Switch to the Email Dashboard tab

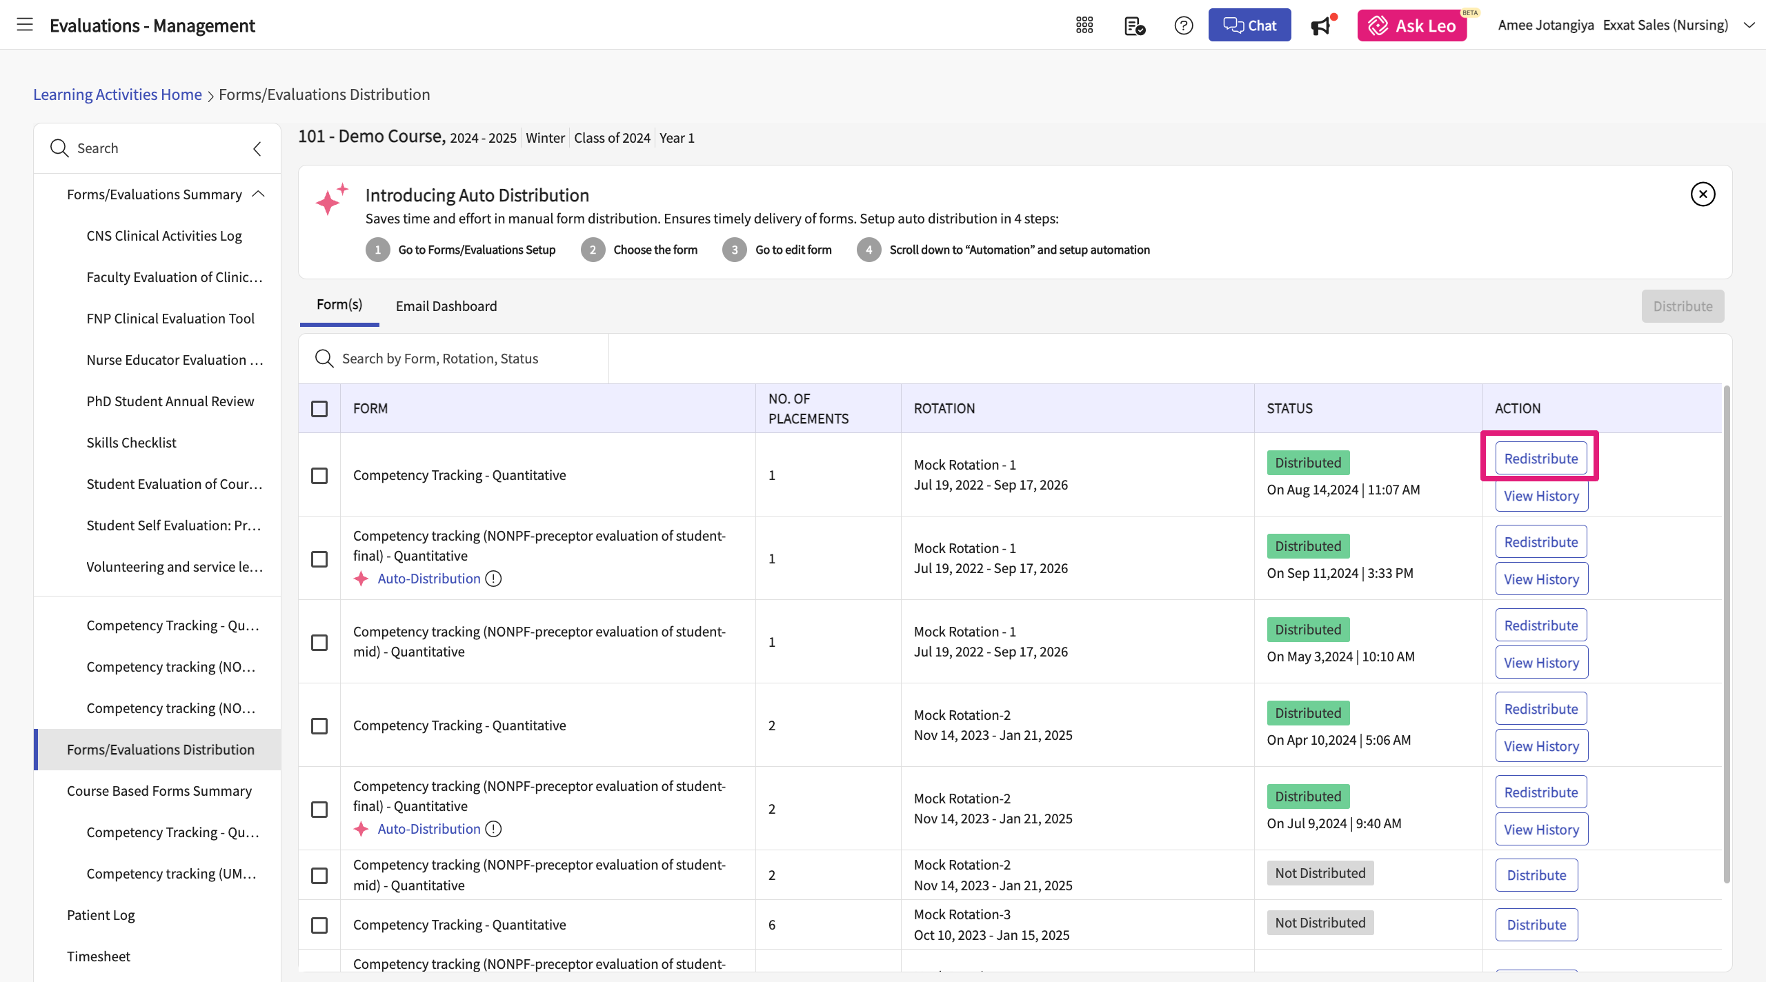point(446,306)
